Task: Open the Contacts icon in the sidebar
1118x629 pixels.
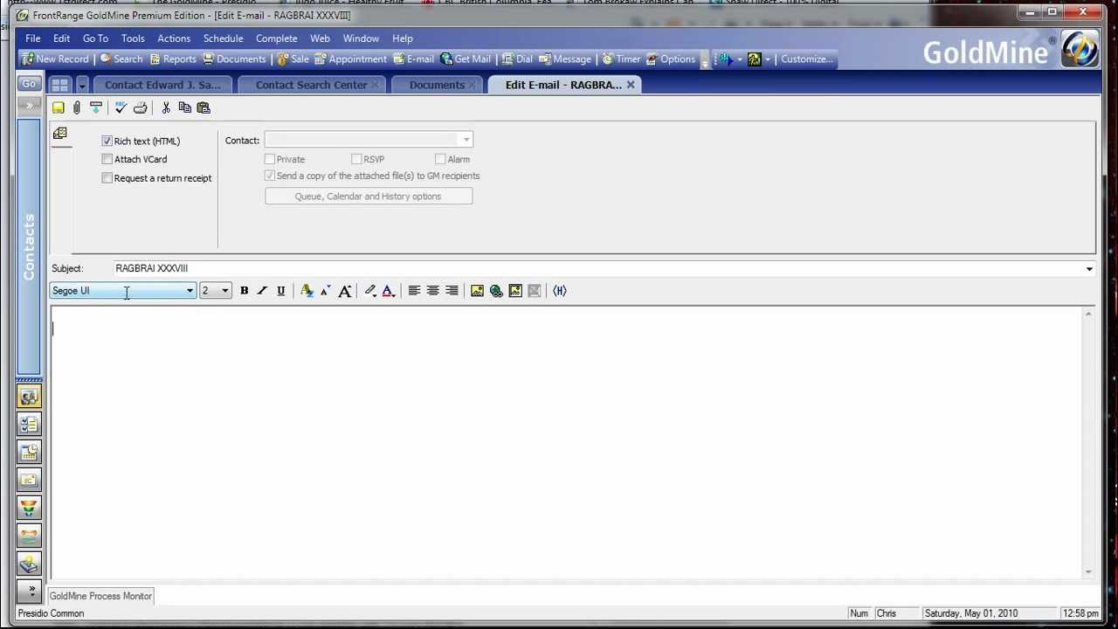Action: (x=29, y=397)
